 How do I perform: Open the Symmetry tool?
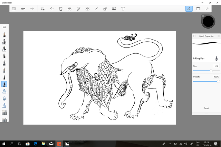(x=87, y=9)
